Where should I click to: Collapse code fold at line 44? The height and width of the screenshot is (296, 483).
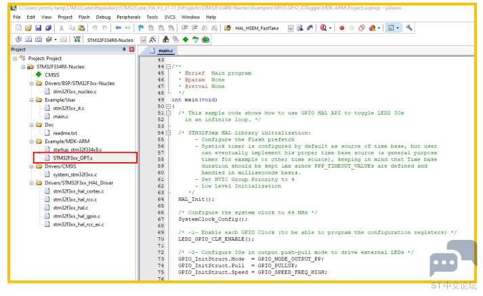tap(168, 66)
